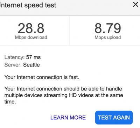Close the Internet speed test dialog

(135, 5)
